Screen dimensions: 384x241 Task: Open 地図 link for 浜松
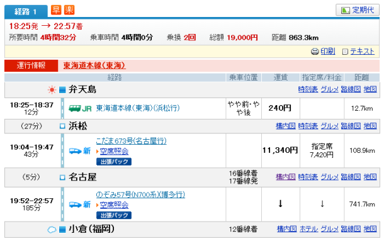click(x=370, y=126)
